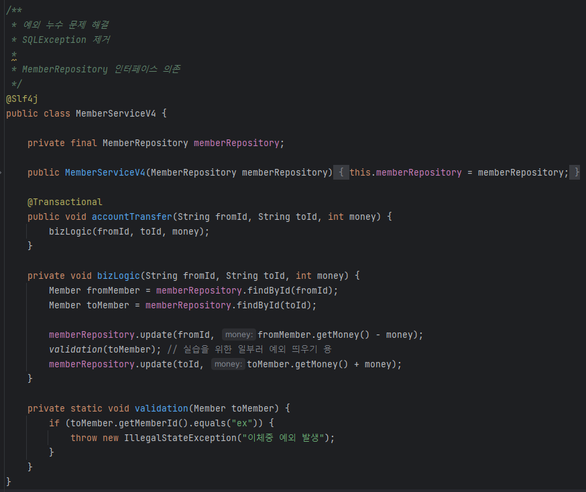Click this.memberRepository in the constructor
This screenshot has width=586, height=492.
click(406, 172)
